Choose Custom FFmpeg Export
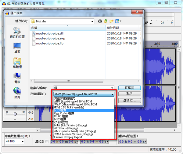The width and height of the screenshot is (183, 154). pos(84,137)
